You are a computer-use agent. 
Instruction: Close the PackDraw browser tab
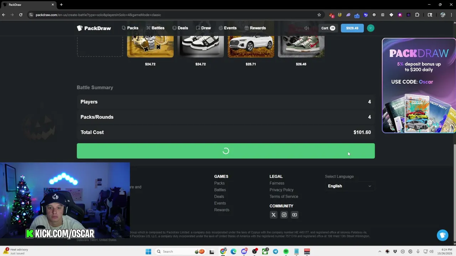(x=53, y=5)
